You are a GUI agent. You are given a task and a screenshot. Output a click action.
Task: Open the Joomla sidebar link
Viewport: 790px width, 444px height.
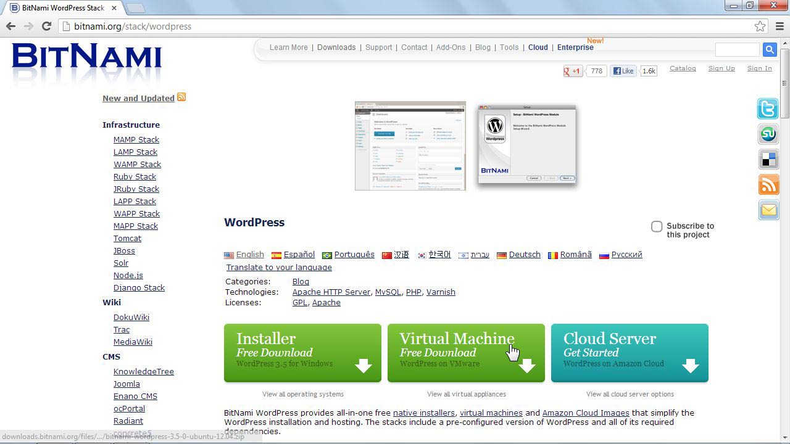click(127, 384)
